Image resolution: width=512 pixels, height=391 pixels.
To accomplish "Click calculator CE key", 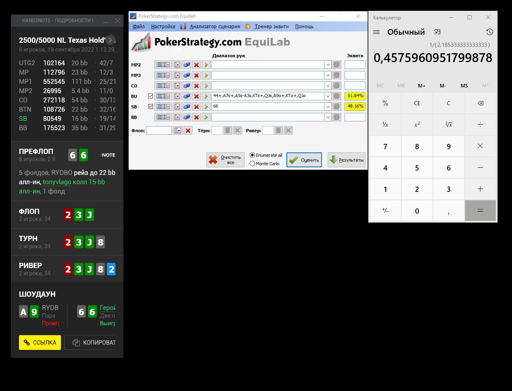I will pyautogui.click(x=417, y=103).
